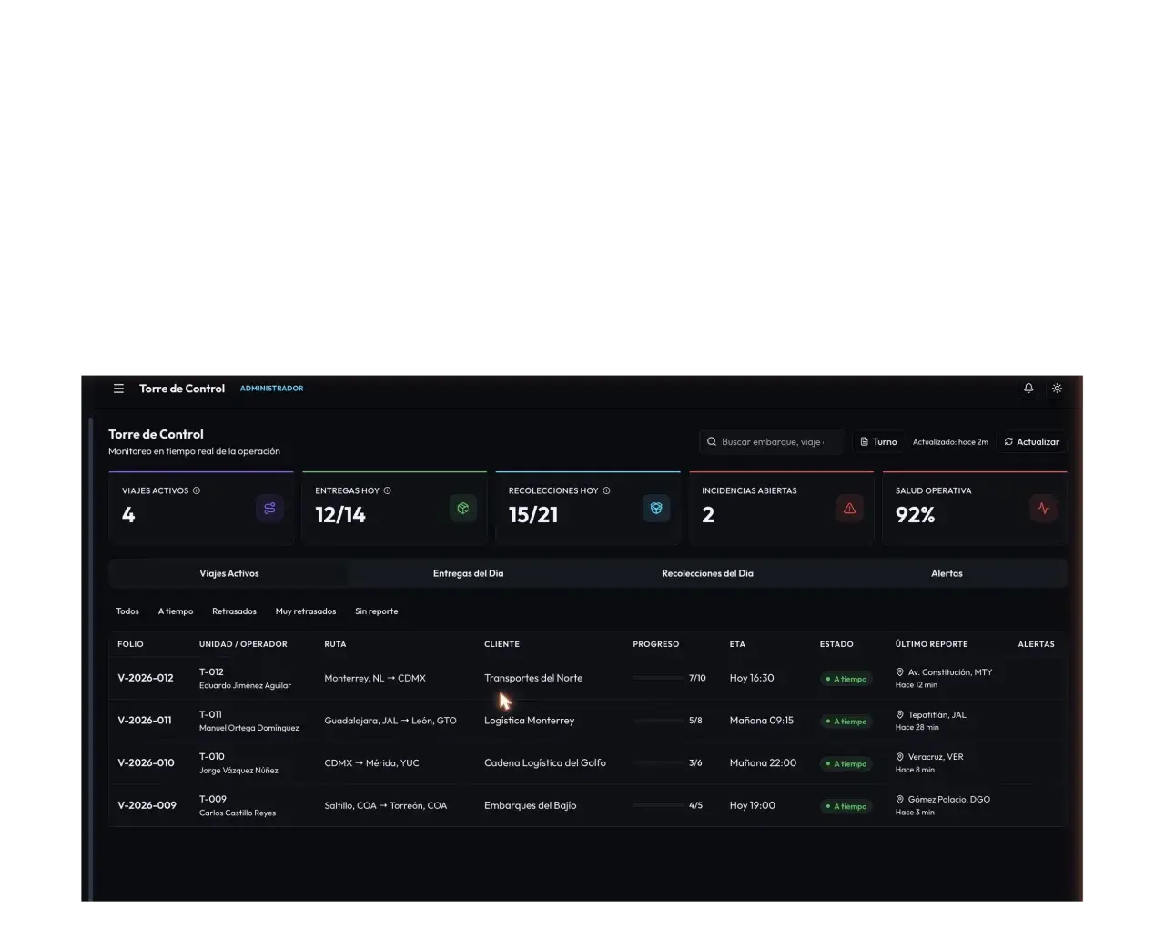
Task: Click the blue box icon in Recolecciones Hoy card
Action: [x=656, y=509]
